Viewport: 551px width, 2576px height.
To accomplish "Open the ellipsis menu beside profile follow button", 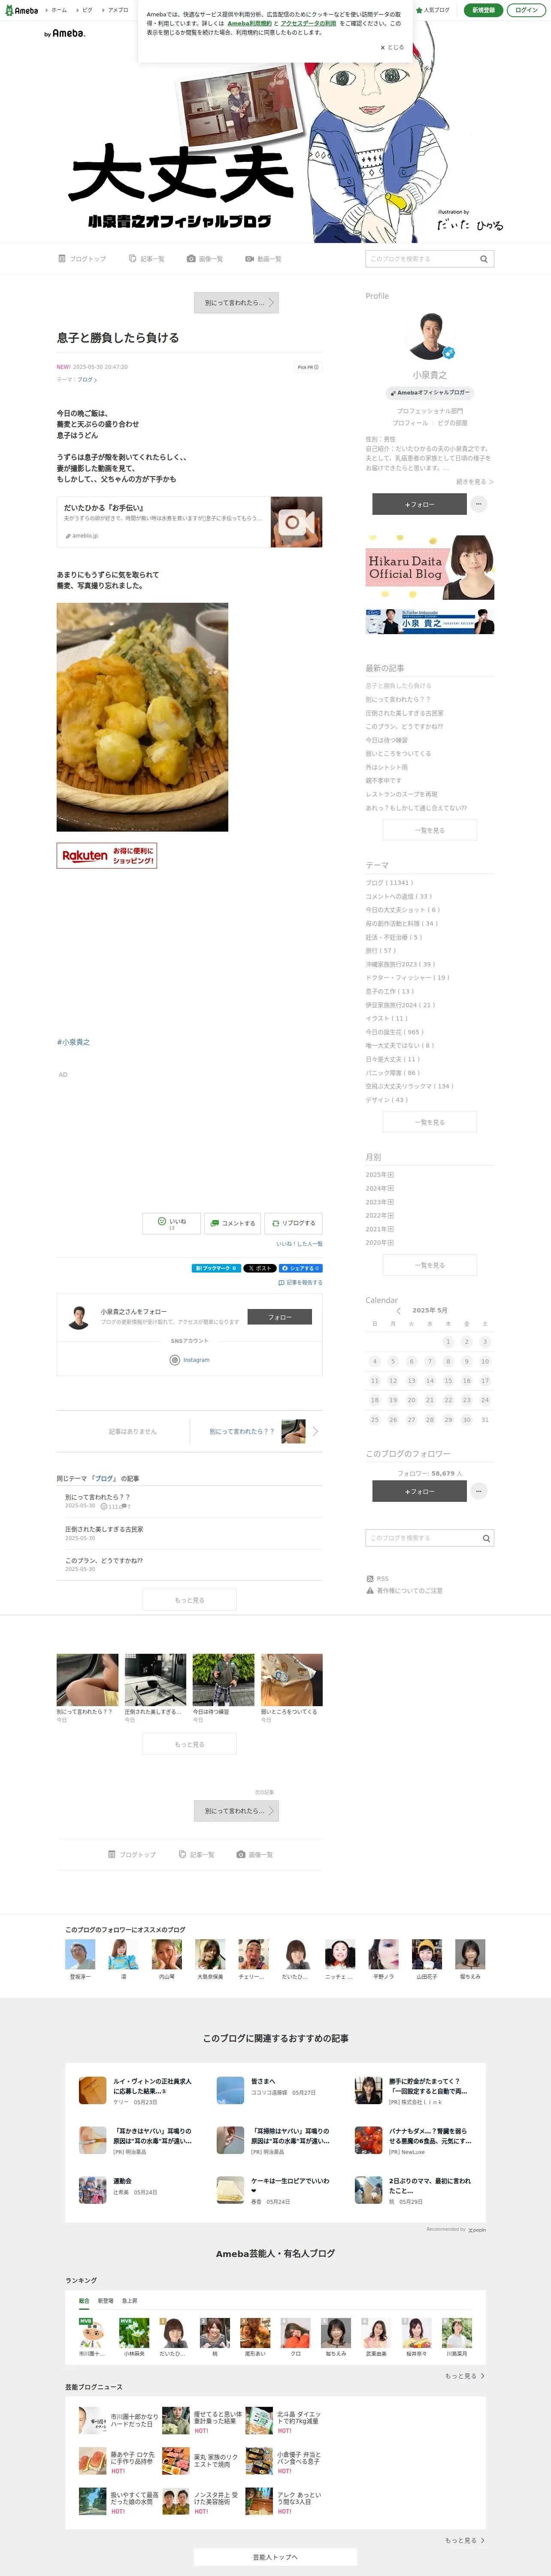I will coord(479,504).
